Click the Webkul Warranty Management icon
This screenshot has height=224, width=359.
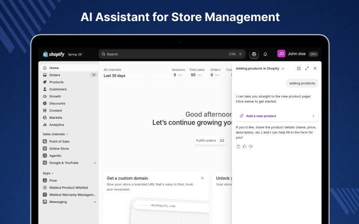pos(45,194)
